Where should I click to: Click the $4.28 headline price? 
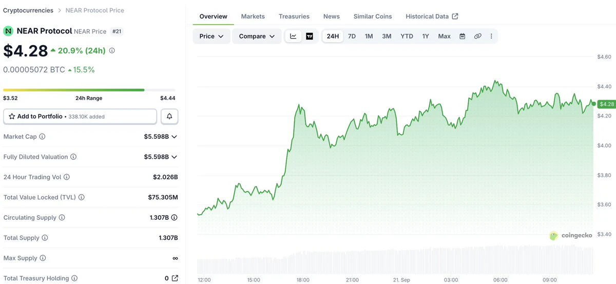pos(26,51)
